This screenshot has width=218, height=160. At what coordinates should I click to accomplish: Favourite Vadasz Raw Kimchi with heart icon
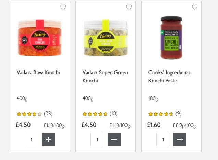(63, 7)
